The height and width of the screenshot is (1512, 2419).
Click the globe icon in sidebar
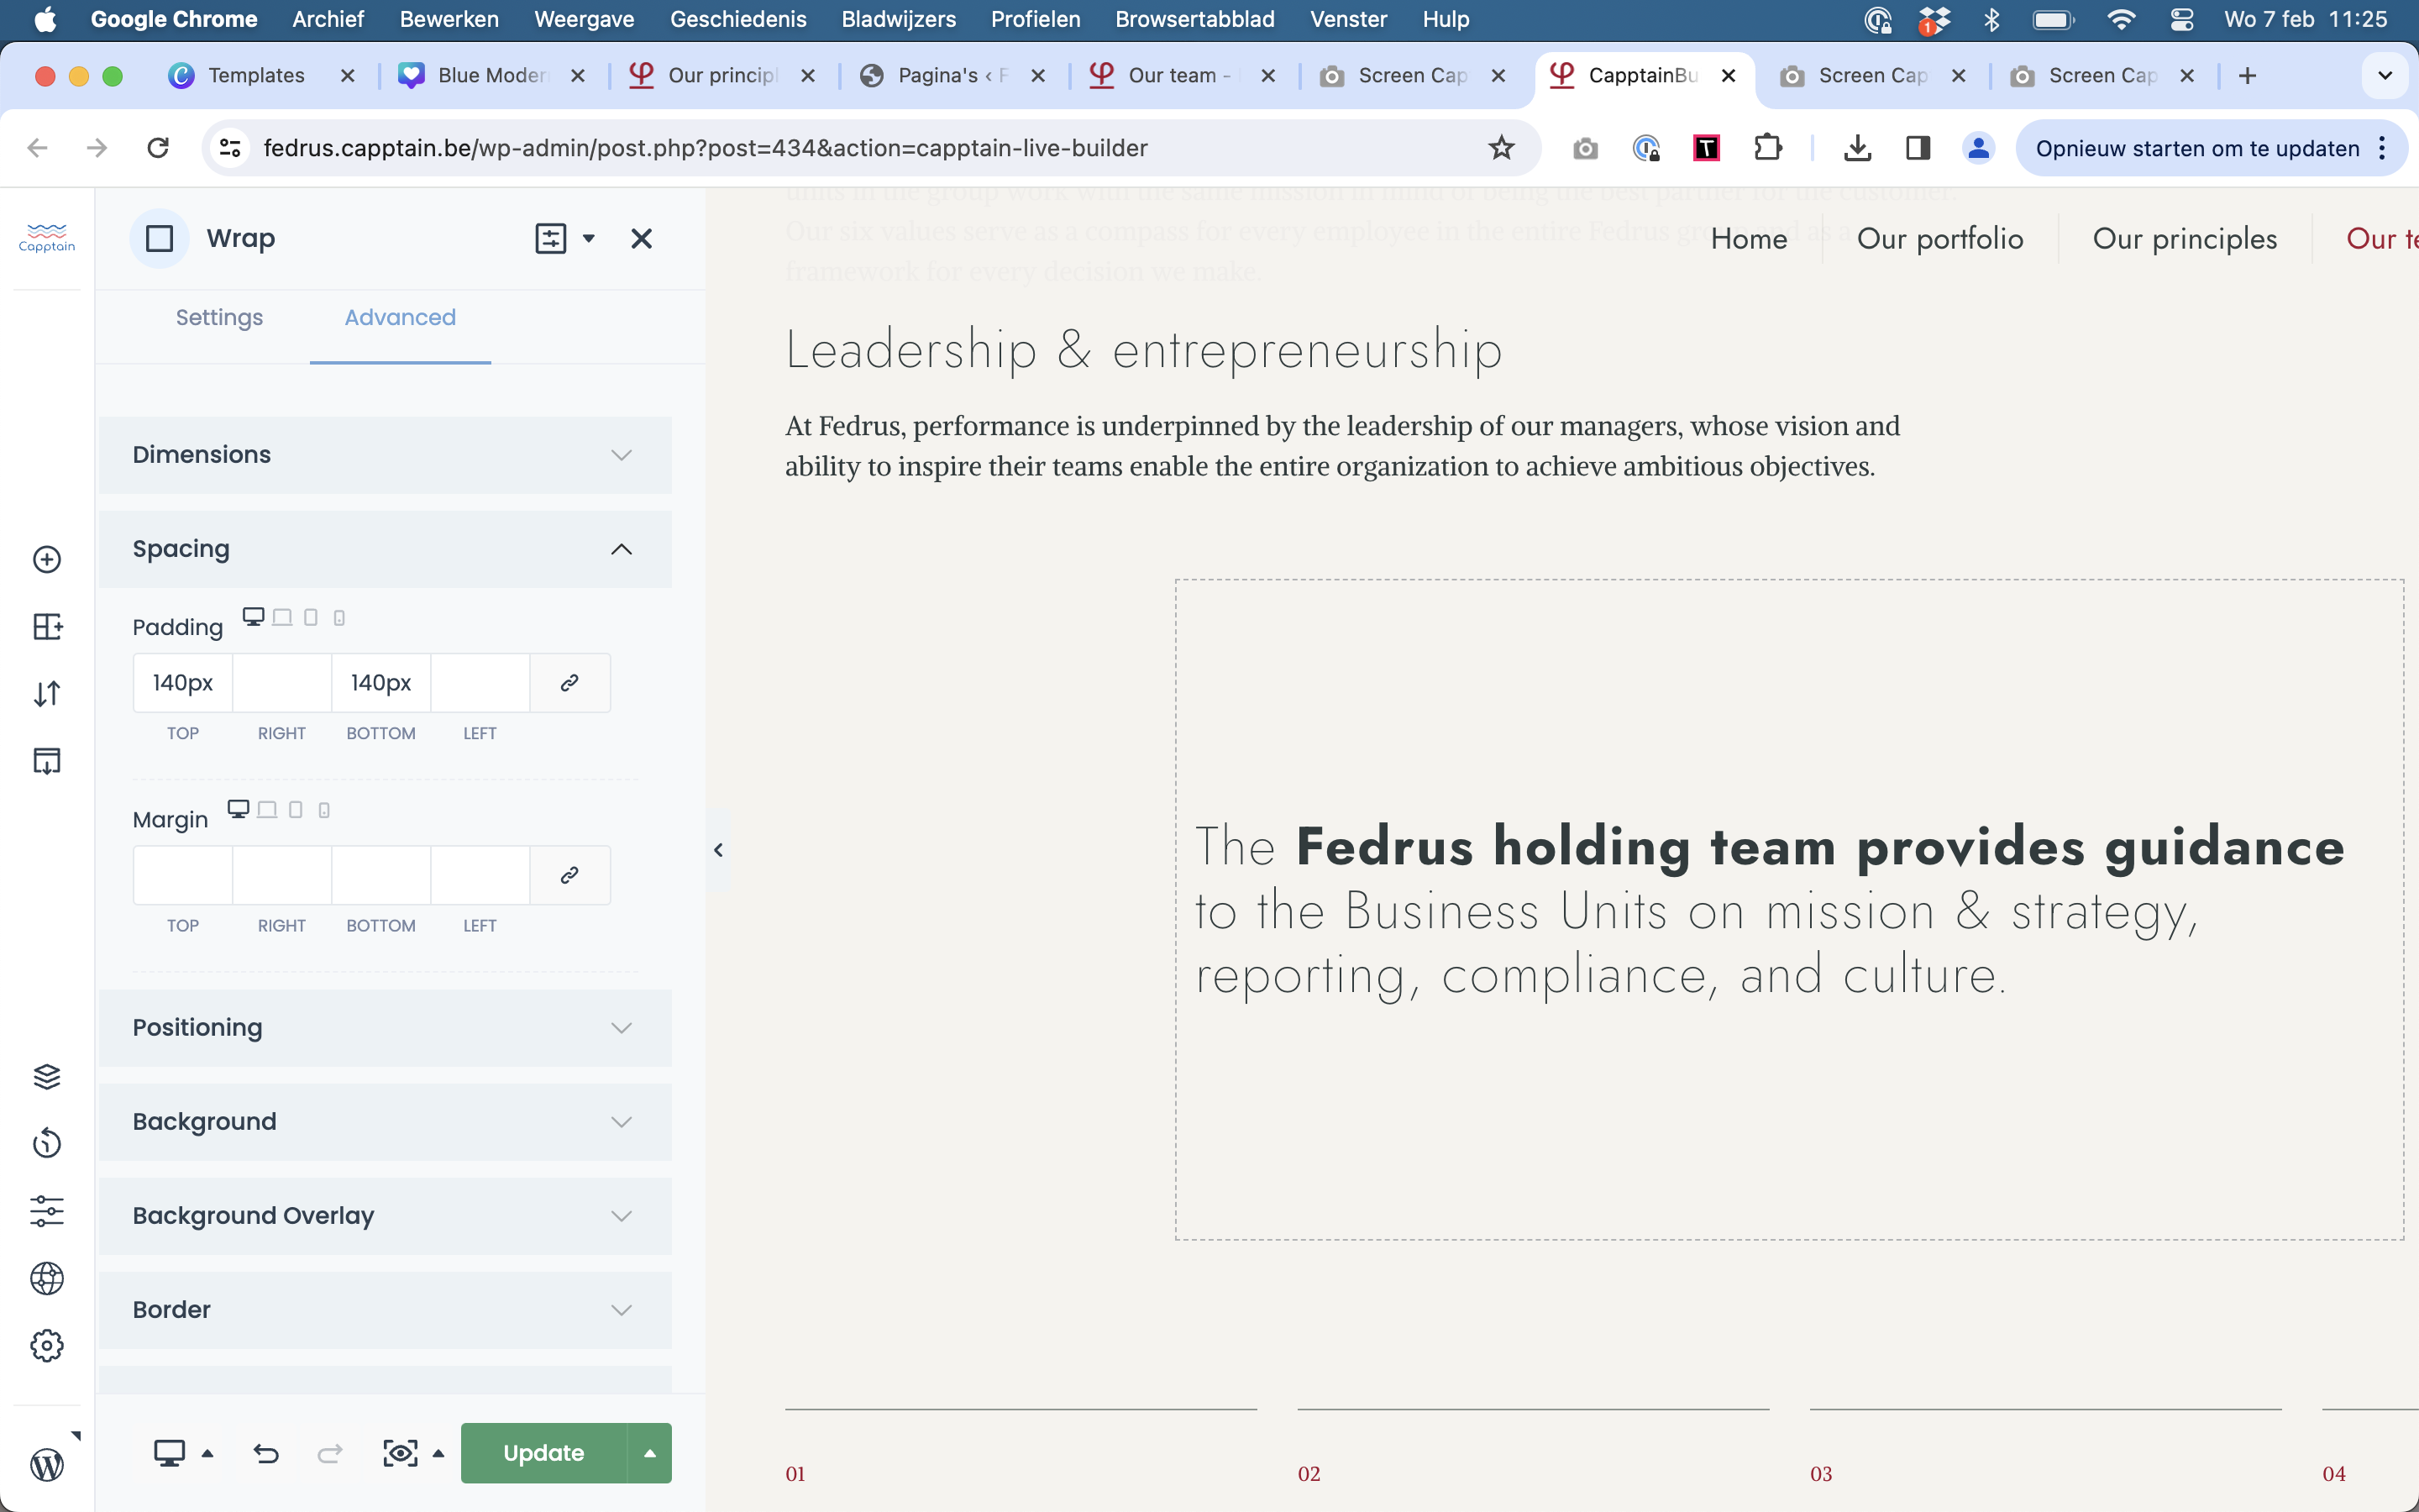tap(47, 1278)
